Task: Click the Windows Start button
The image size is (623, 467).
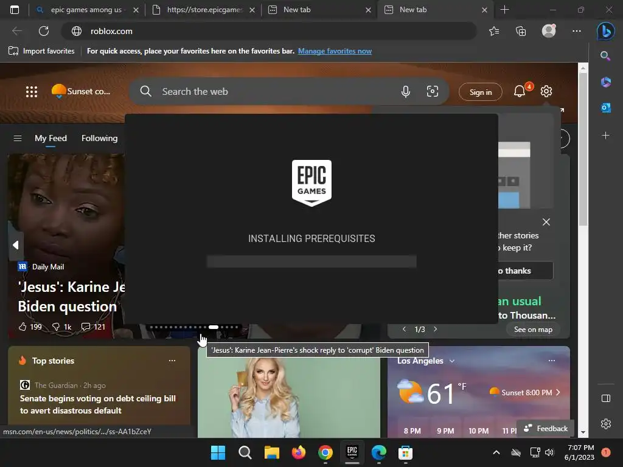Action: coord(218,452)
